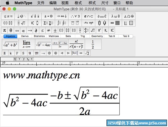Screen dimensions: 168x127
Task: Insert the Fraktur A symbol
Action: [30, 53]
